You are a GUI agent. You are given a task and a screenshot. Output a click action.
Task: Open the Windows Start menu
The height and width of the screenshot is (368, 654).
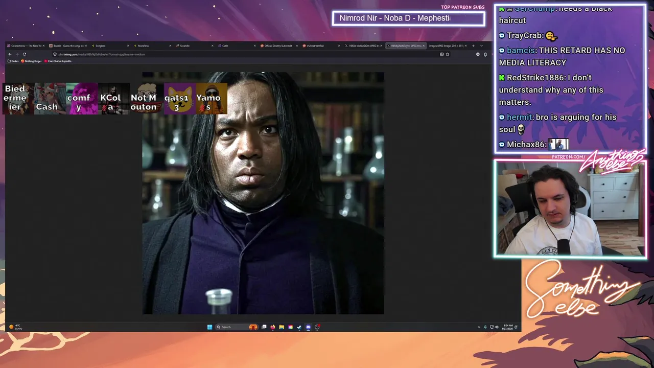click(209, 327)
